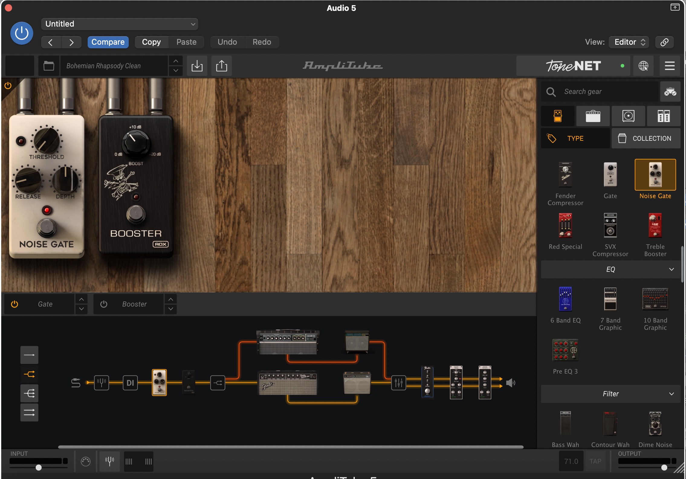This screenshot has width=686, height=479.
Task: Toggle the Gate slot power button
Action: (x=14, y=304)
